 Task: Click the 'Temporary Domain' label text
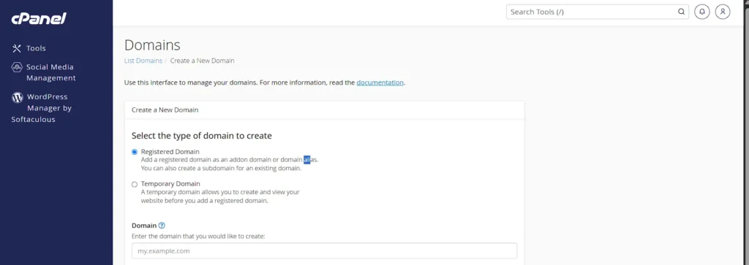click(x=170, y=183)
